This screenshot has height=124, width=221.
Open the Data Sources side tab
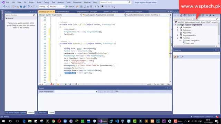coord(2,15)
